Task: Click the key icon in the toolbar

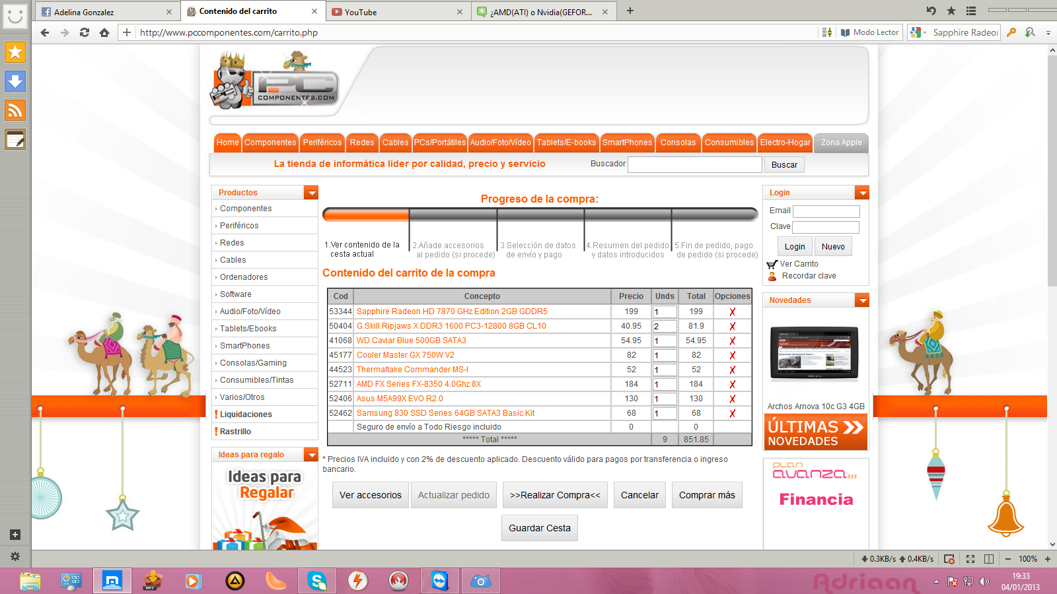Action: coord(1011,32)
